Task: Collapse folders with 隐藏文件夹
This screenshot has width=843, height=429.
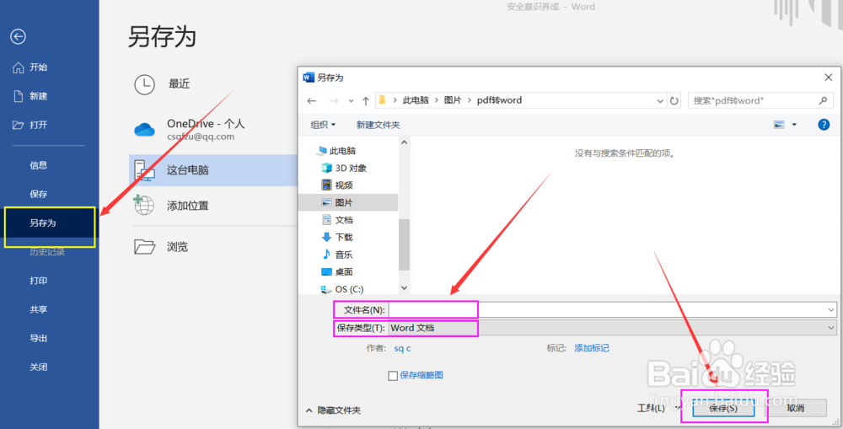Action: pyautogui.click(x=333, y=410)
